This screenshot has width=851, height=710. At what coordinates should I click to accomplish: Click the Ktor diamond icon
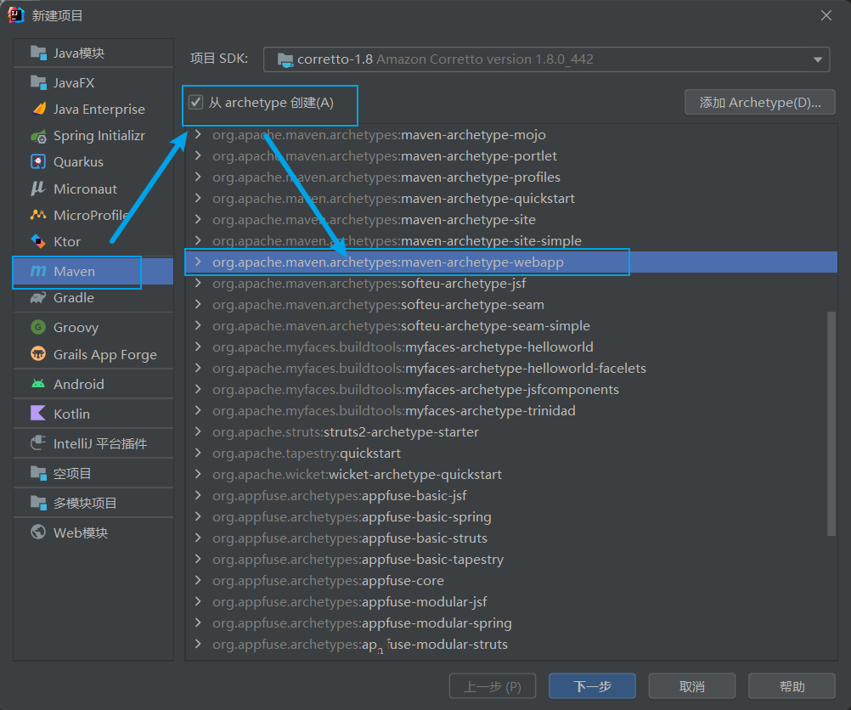click(38, 241)
